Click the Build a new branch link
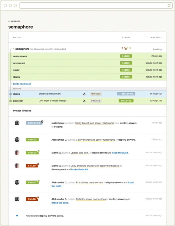The width and height of the screenshot is (175, 226). click(22, 84)
